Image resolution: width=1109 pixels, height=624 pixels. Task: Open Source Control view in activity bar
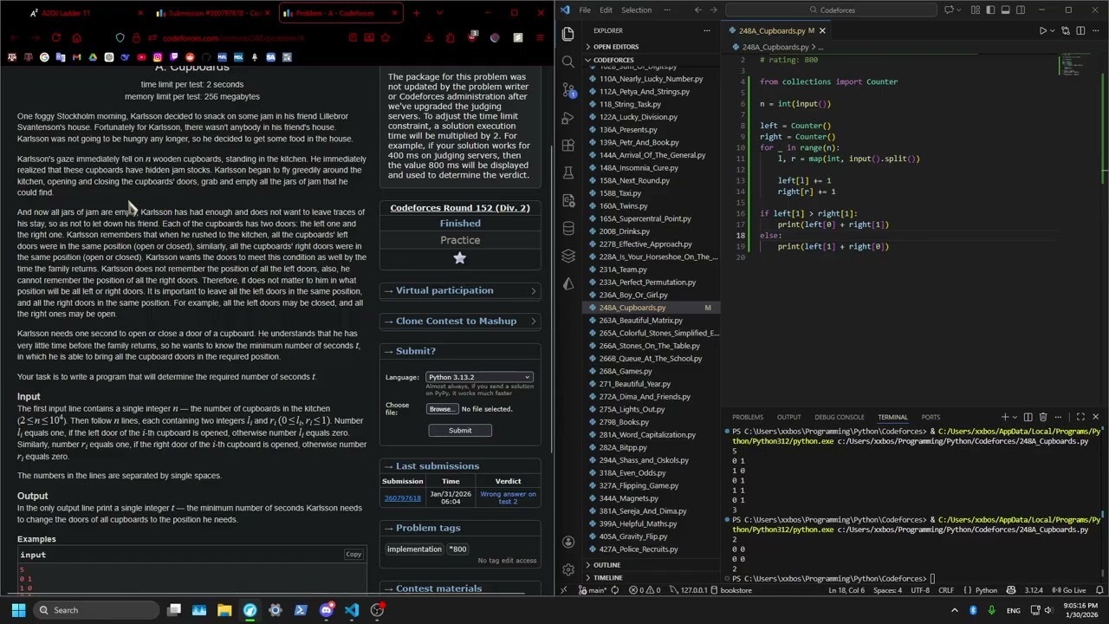coord(568,89)
